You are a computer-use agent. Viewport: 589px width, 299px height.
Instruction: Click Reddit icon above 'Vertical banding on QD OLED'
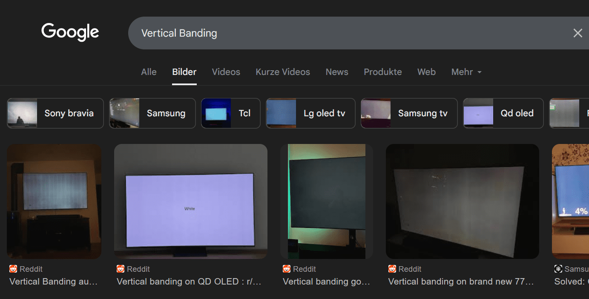[121, 269]
